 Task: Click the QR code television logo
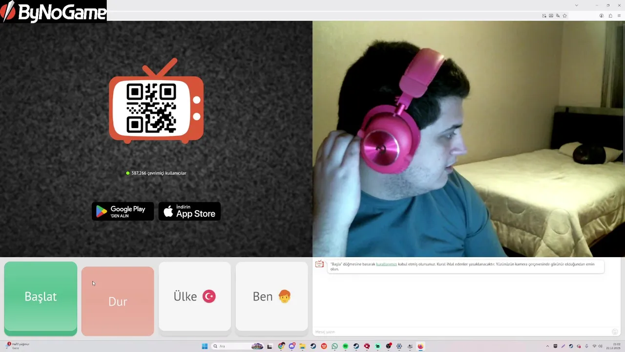156,101
